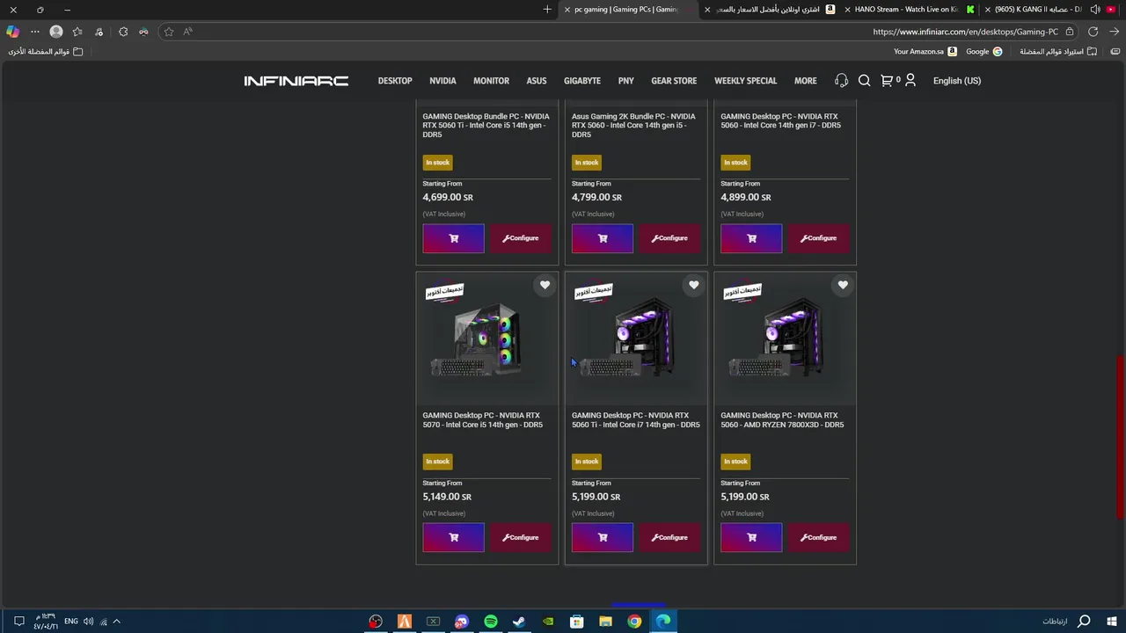This screenshot has width=1126, height=633.
Task: Click the page vertical scrollbar thumb
Action: pyautogui.click(x=1120, y=436)
